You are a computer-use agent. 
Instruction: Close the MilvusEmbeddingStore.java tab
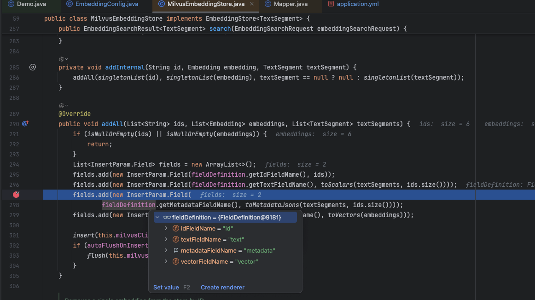click(x=252, y=4)
